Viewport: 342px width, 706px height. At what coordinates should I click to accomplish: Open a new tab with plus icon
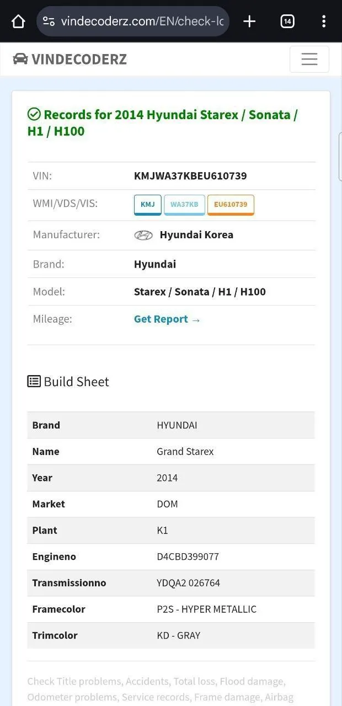(249, 22)
